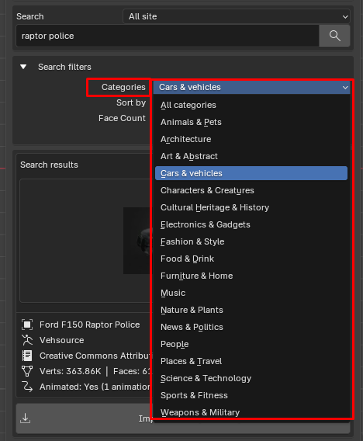Viewport: 363px width, 441px height.
Task: Choose News & Politics category
Action: (251, 327)
